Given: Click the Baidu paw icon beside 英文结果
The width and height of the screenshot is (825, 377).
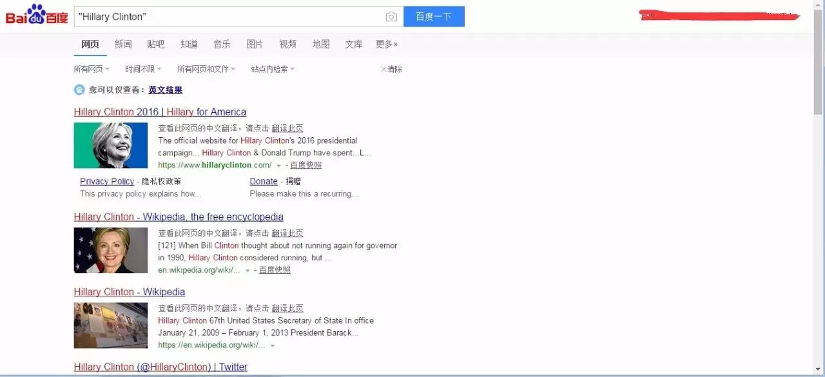Looking at the screenshot, I should (79, 90).
